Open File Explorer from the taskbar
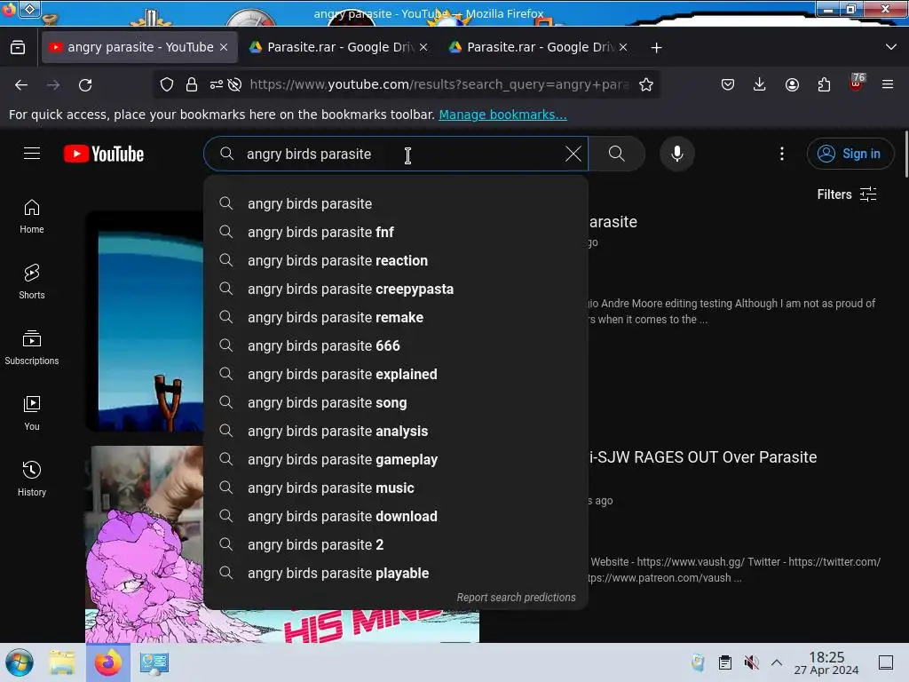909x682 pixels. (62, 662)
